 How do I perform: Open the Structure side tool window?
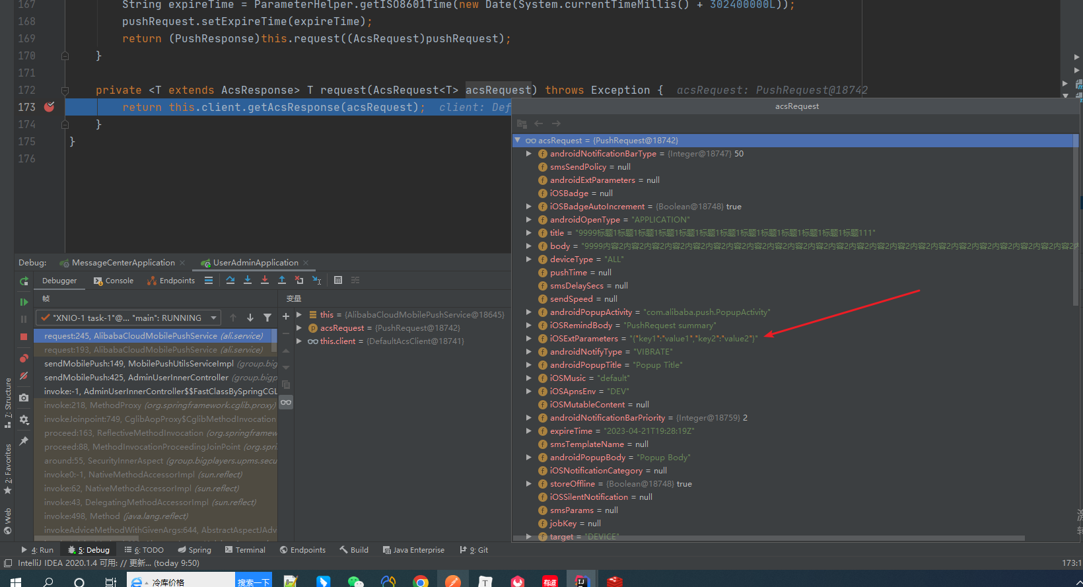tap(7, 403)
